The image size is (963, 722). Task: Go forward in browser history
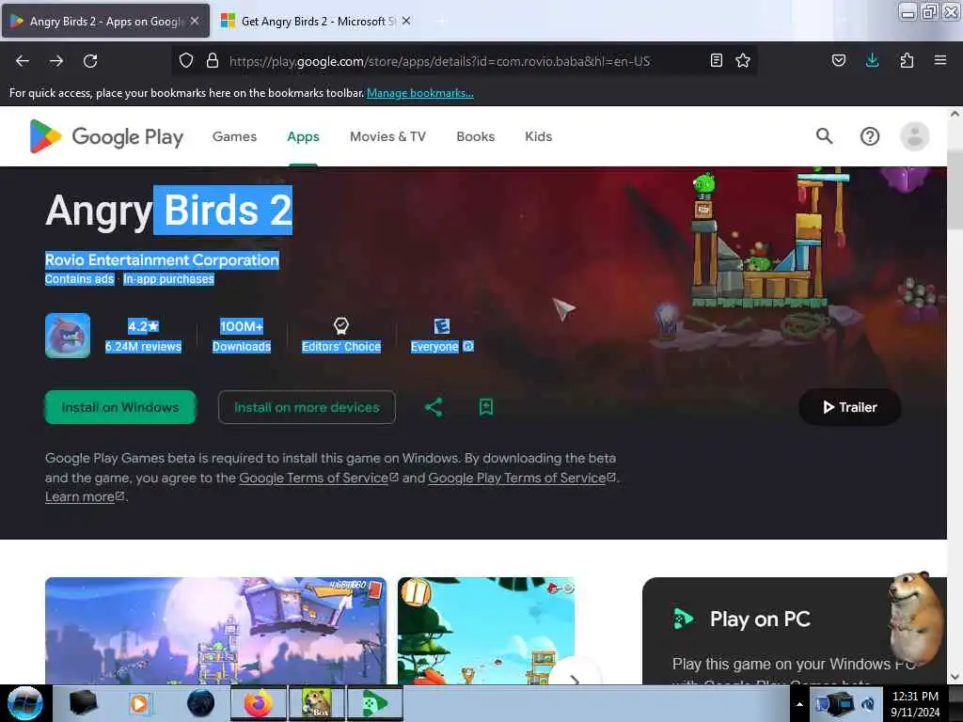coord(56,61)
